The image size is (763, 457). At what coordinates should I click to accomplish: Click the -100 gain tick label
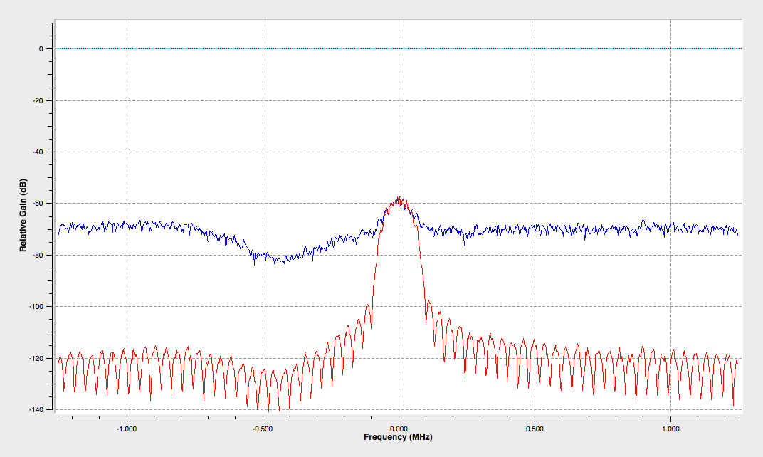pyautogui.click(x=36, y=307)
